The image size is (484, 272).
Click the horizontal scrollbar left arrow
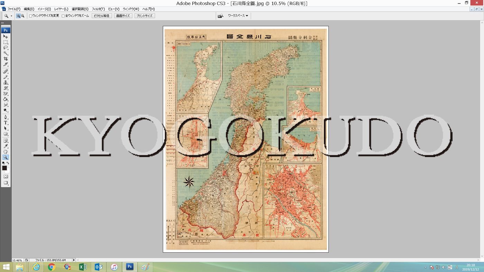78,260
